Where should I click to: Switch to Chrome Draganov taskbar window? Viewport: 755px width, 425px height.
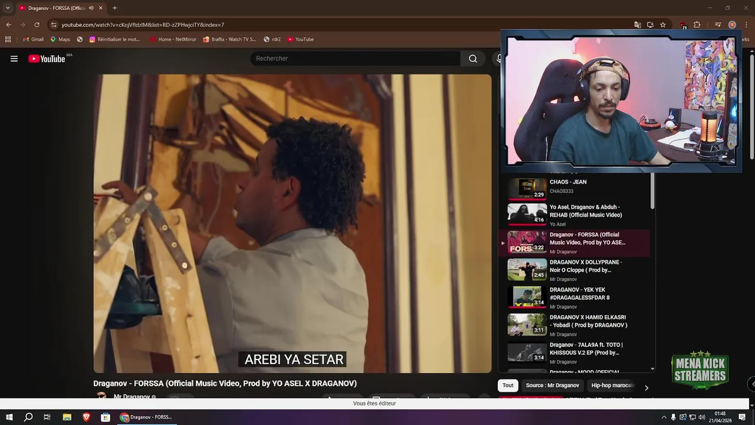click(146, 417)
